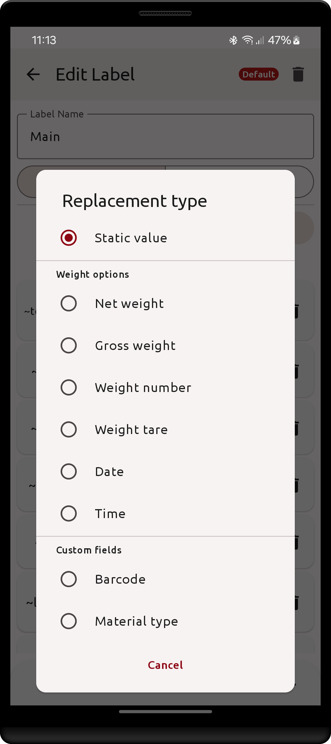Choose Weight tare option
Screen dimensions: 331x744
(x=69, y=429)
